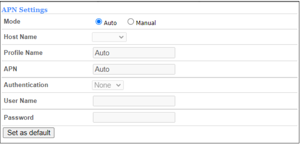Click the Mode row label

(x=12, y=21)
